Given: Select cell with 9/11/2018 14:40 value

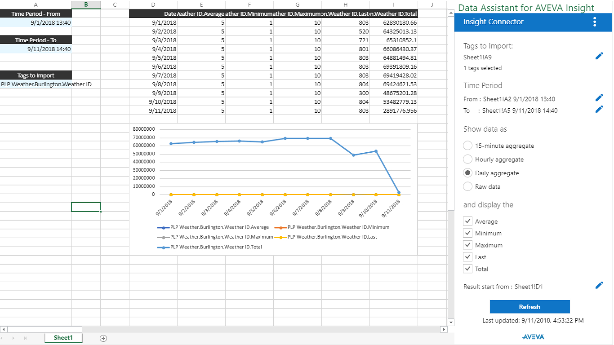Looking at the screenshot, I should click(x=36, y=49).
